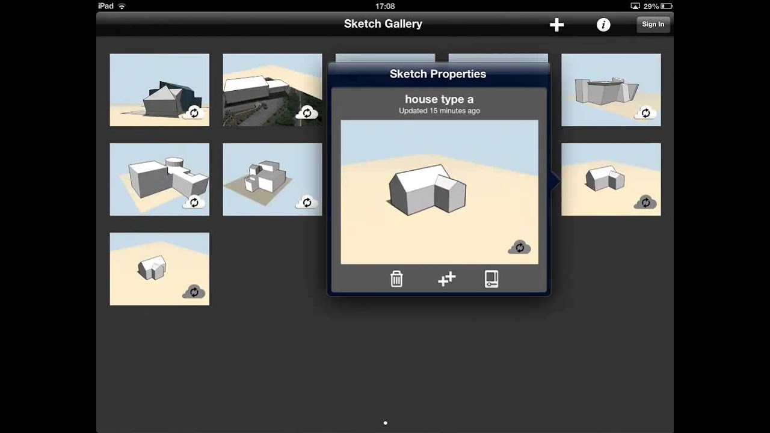Tap the Sketch Gallery title
Screen dimensions: 770x433
[x=383, y=24]
